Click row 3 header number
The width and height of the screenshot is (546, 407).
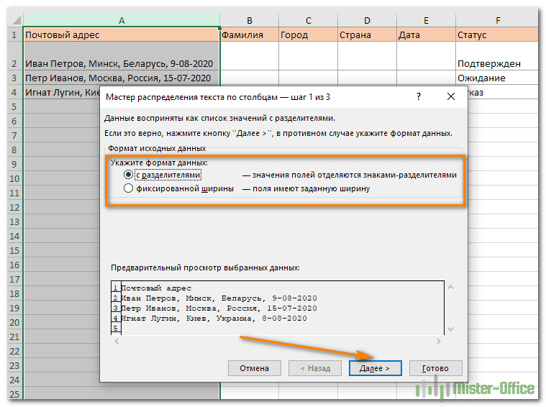pyautogui.click(x=12, y=78)
